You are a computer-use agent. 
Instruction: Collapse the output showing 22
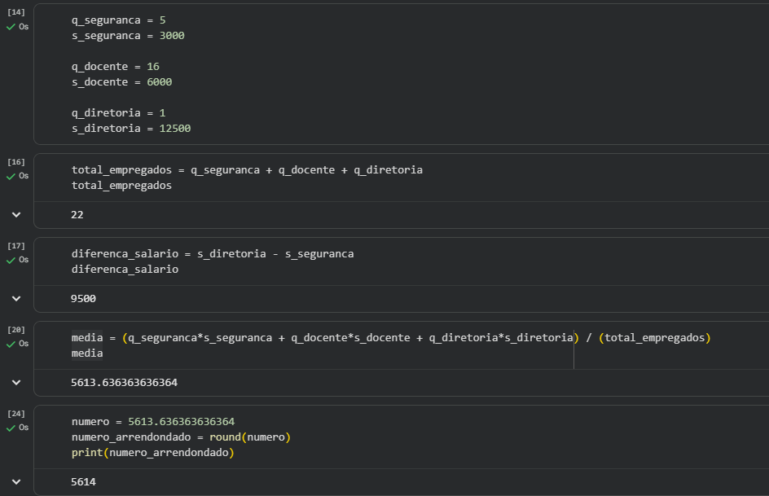click(16, 215)
